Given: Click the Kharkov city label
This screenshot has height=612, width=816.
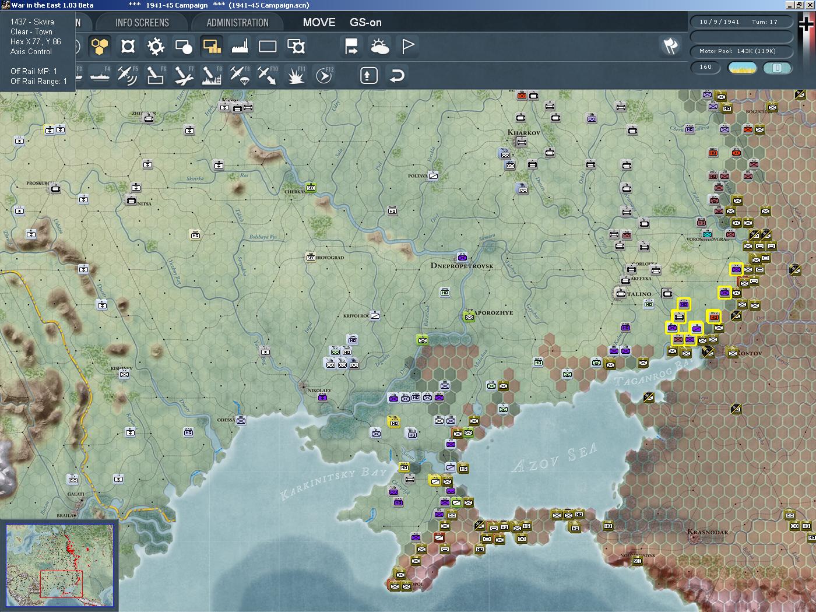Looking at the screenshot, I should pyautogui.click(x=524, y=132).
